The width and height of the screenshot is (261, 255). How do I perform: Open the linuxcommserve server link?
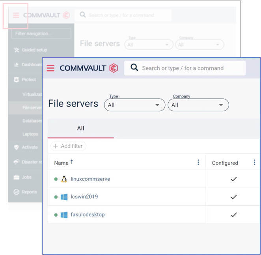pos(90,179)
